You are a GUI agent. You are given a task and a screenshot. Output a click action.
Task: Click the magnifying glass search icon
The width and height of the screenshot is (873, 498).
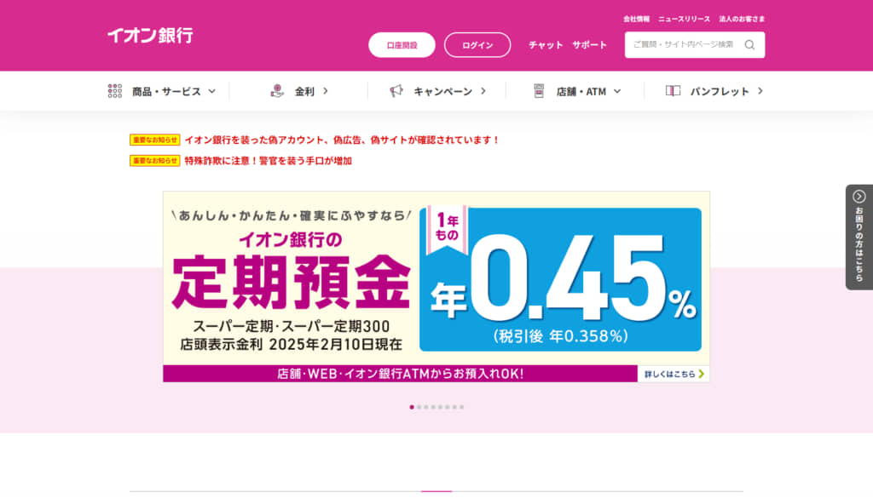[x=749, y=45]
